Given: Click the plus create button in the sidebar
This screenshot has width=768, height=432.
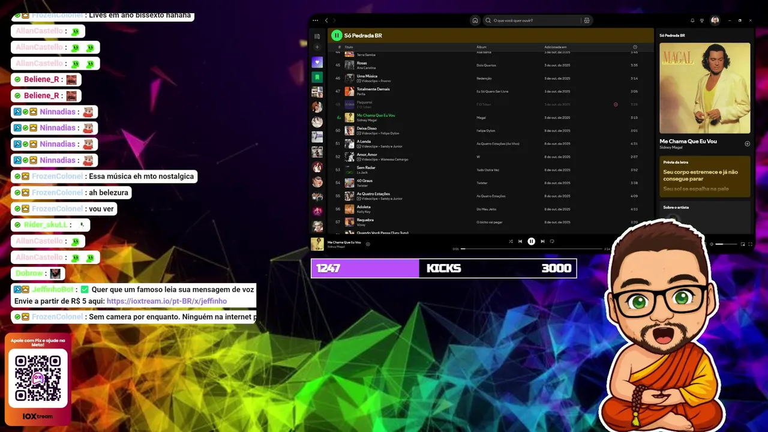Looking at the screenshot, I should [x=317, y=47].
